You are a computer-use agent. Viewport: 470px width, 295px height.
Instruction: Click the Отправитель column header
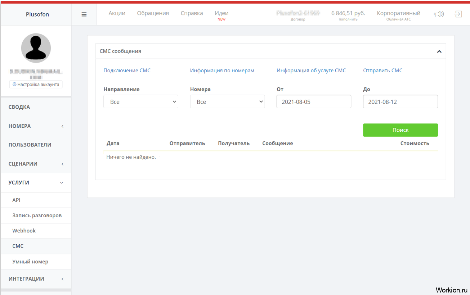(x=187, y=143)
